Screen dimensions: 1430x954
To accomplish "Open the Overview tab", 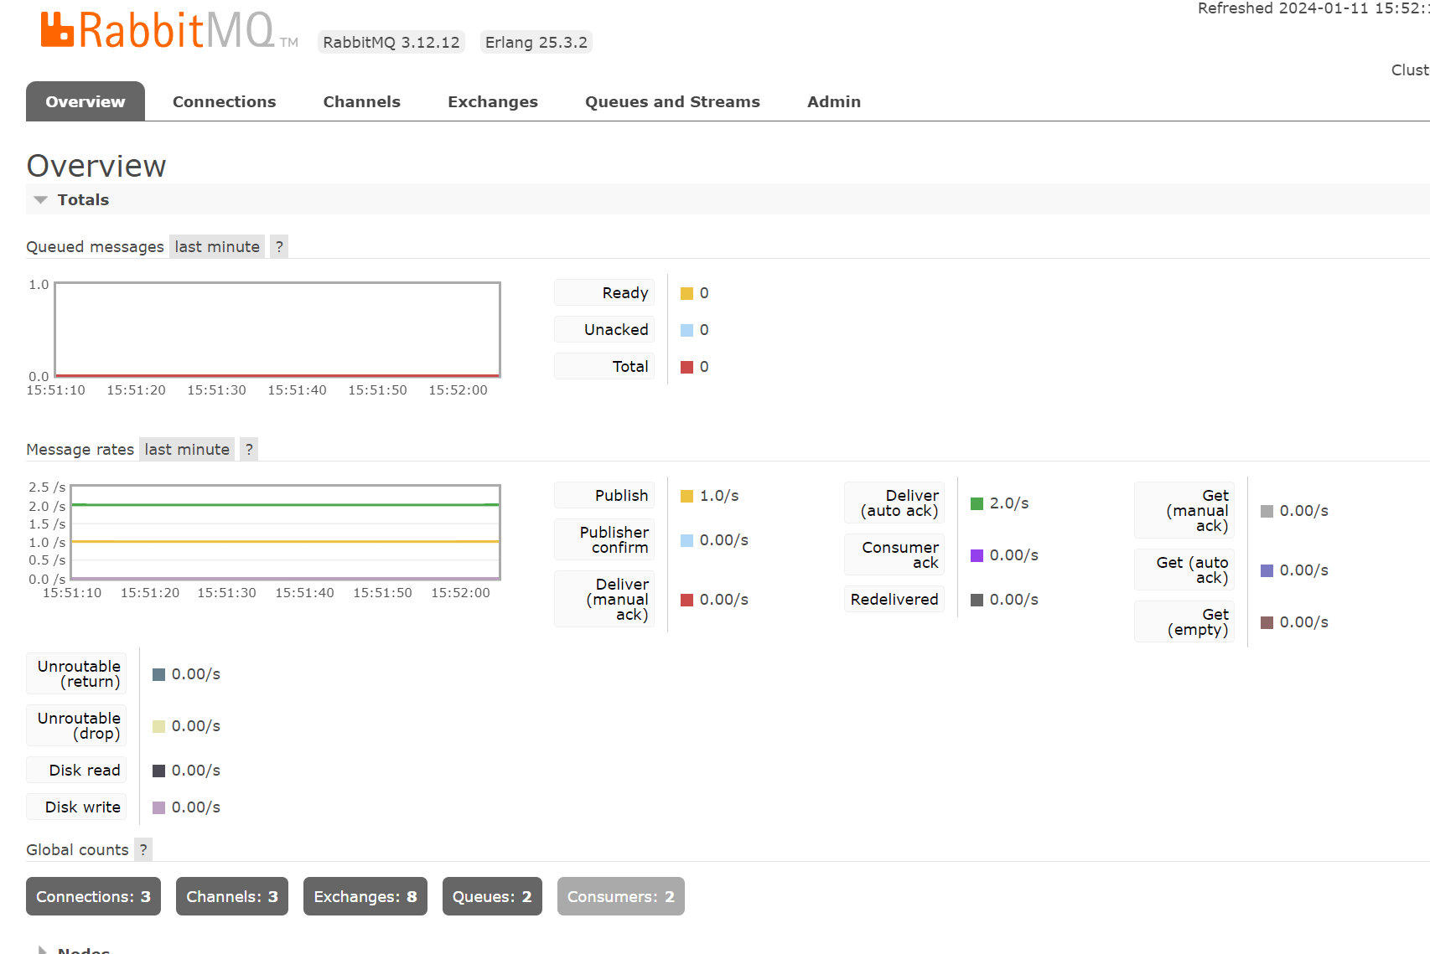I will [85, 101].
